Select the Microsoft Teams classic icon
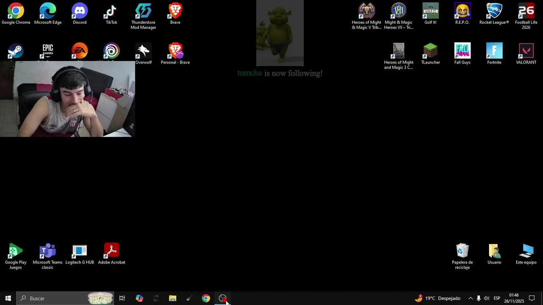The height and width of the screenshot is (305, 543). pos(48,256)
